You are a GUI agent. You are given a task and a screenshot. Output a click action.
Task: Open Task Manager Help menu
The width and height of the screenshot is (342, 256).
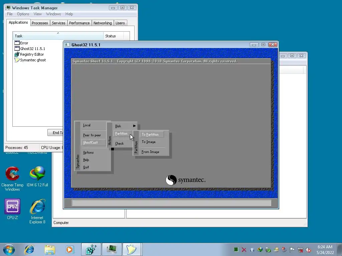(x=69, y=14)
